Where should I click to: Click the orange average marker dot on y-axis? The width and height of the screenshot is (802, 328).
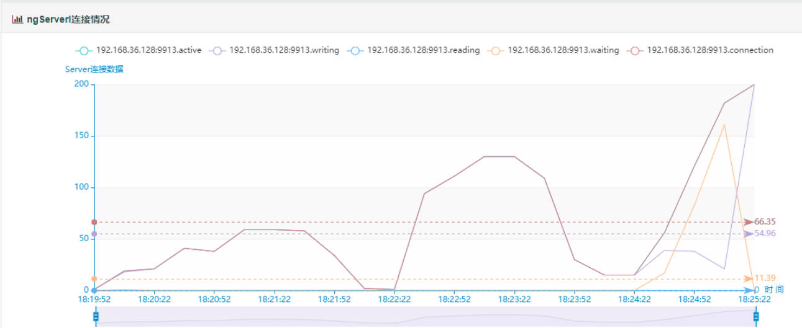(94, 279)
